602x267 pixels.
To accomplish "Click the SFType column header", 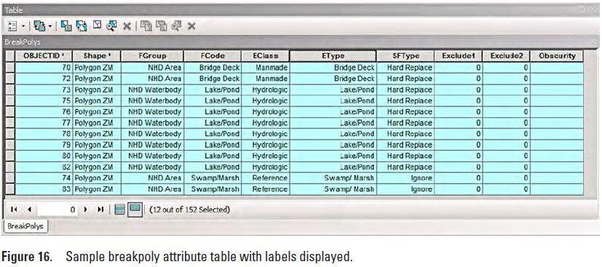I will (x=405, y=56).
